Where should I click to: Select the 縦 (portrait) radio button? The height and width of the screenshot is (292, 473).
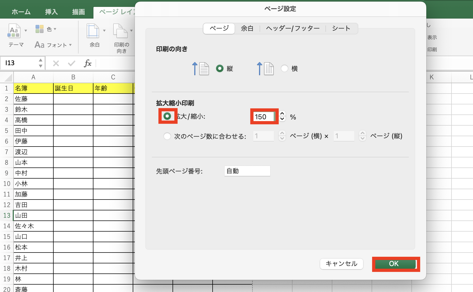(220, 68)
